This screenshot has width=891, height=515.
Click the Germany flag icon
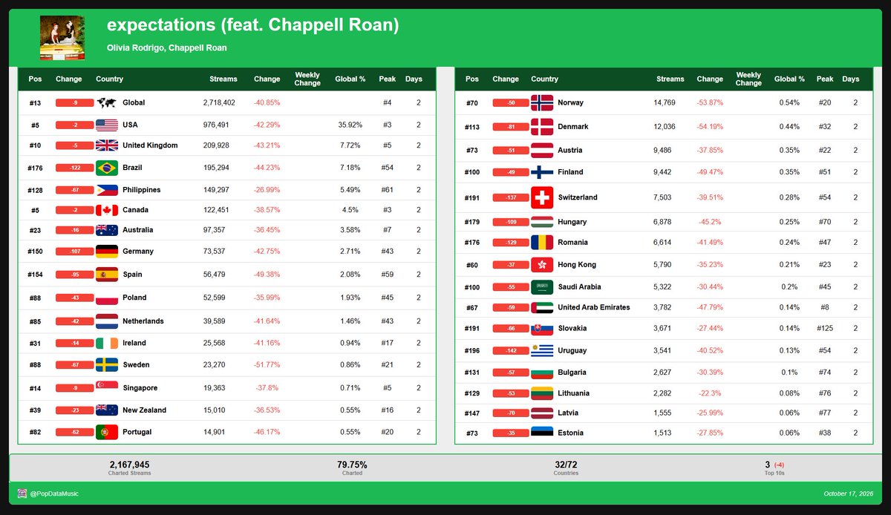[x=107, y=252]
